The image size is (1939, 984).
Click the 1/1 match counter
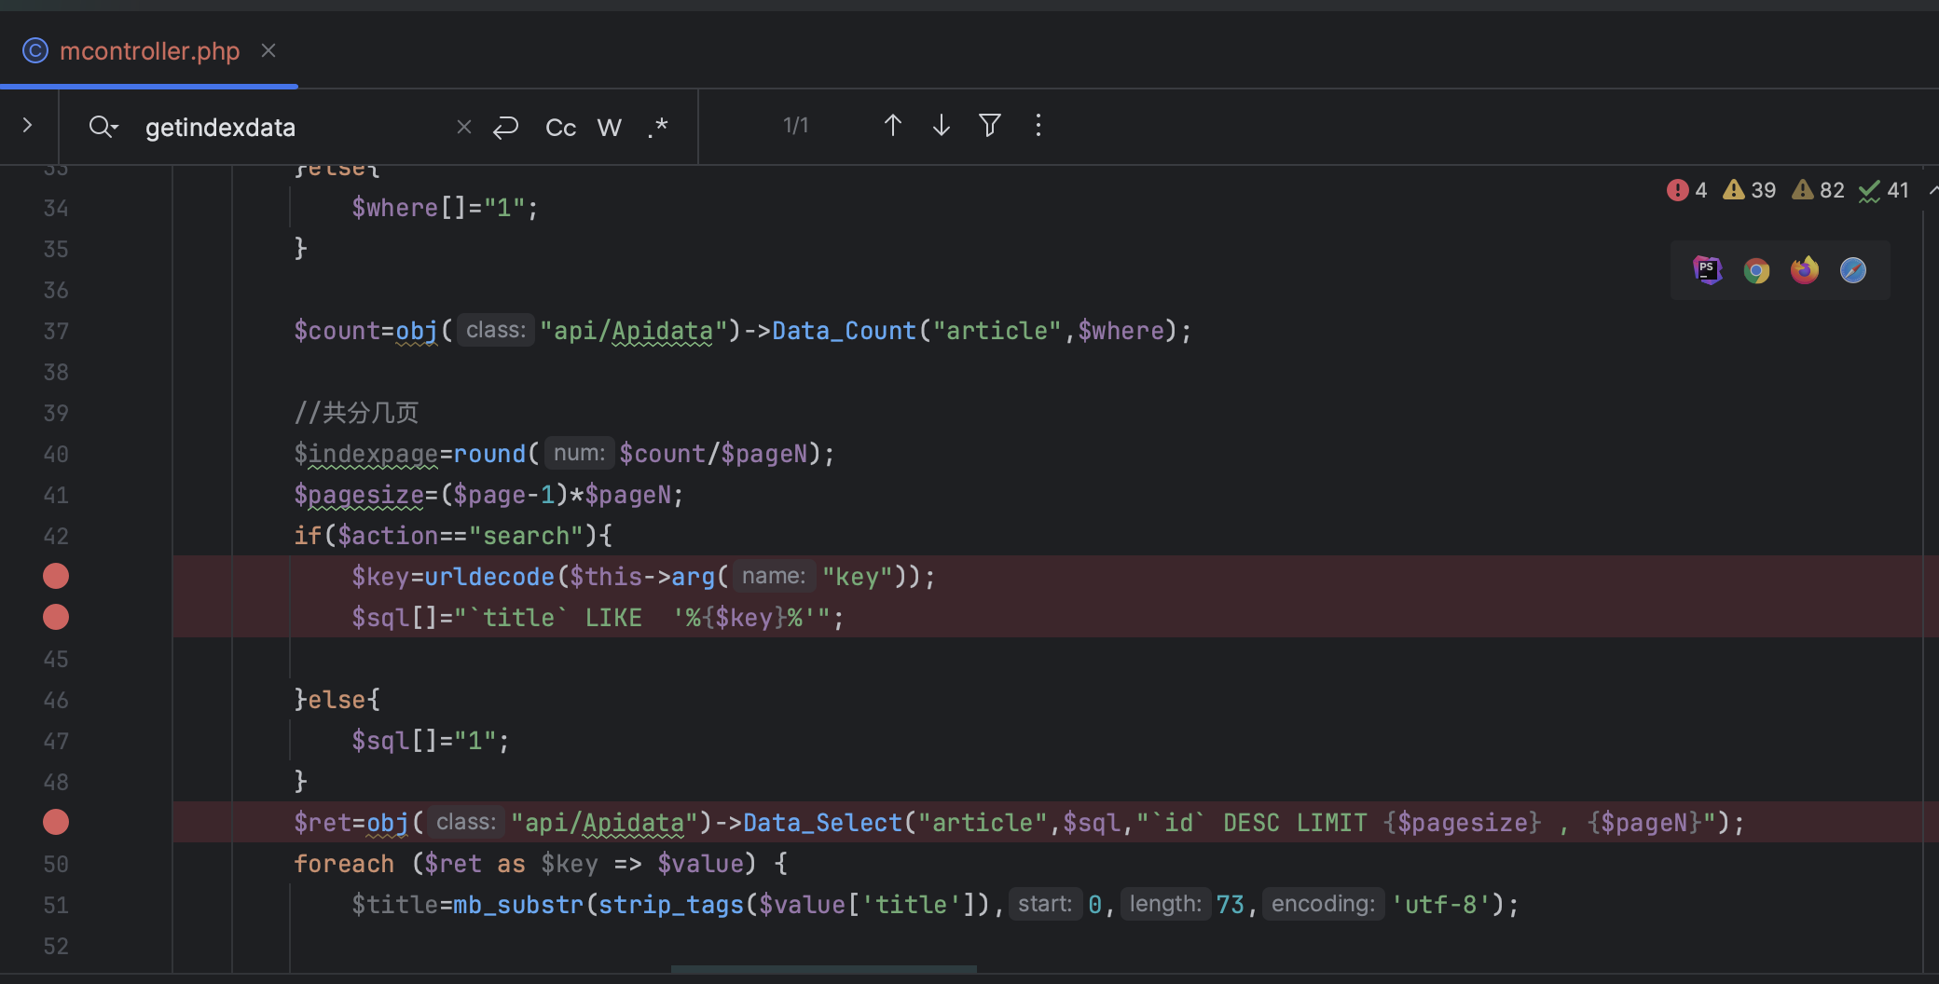[x=796, y=125]
